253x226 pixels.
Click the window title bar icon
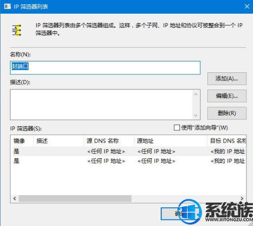click(7, 7)
